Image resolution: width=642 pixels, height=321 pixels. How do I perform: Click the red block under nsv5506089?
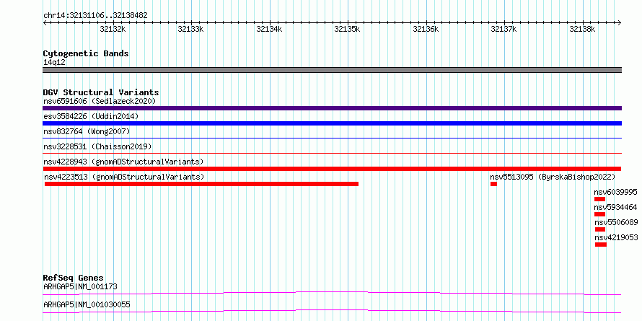pos(600,229)
